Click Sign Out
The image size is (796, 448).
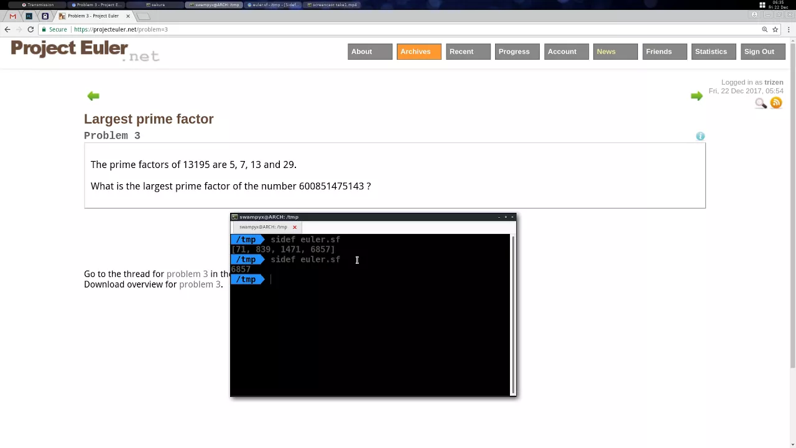763,52
